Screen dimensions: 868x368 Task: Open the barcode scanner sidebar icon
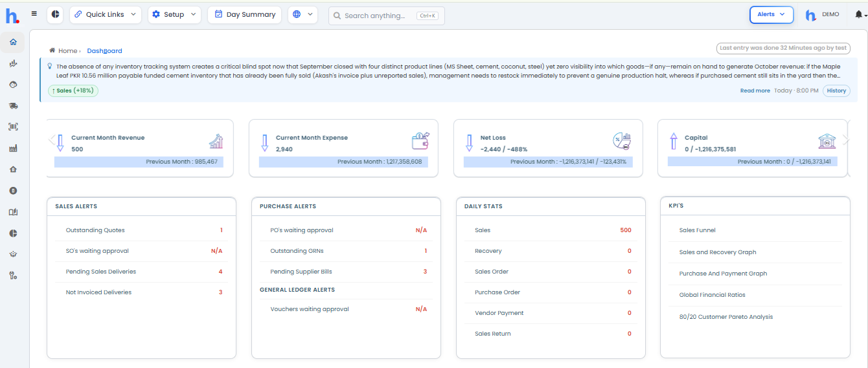tap(13, 127)
